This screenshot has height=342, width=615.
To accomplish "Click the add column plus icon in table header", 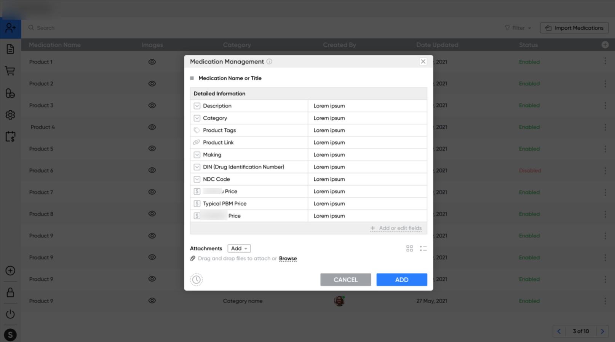I will (605, 45).
